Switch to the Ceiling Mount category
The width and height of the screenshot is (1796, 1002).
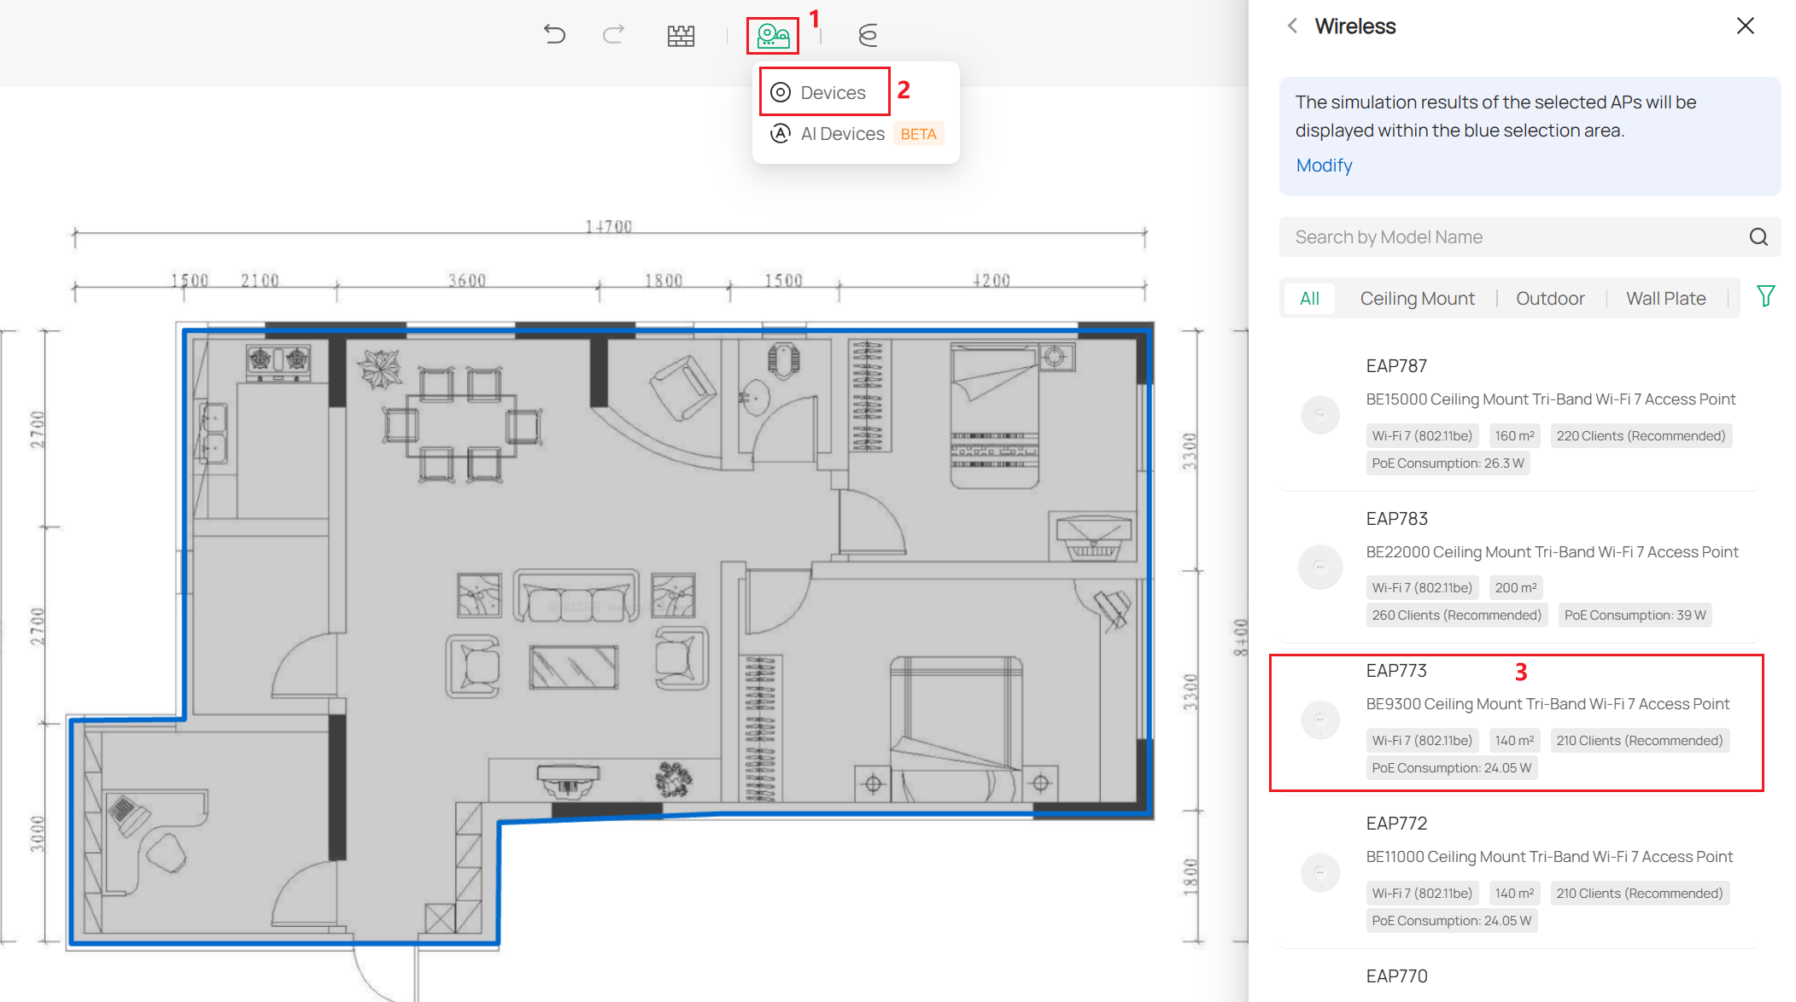coord(1417,298)
